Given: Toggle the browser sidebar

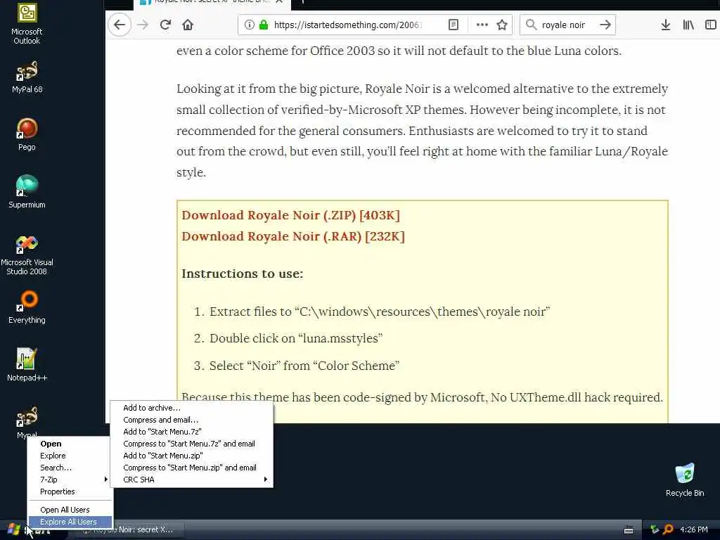Looking at the screenshot, I should click(710, 25).
